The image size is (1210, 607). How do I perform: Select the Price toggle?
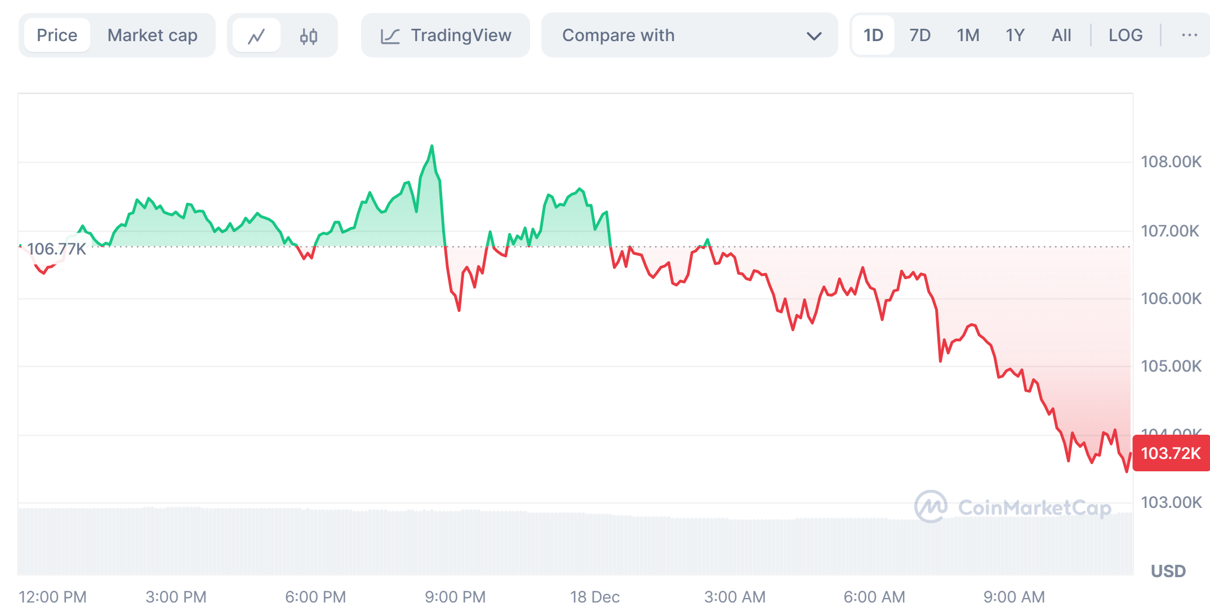click(57, 35)
